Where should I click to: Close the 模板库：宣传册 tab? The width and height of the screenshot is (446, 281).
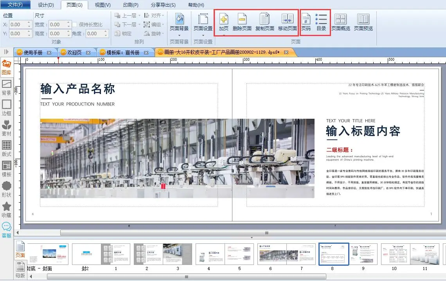point(146,52)
